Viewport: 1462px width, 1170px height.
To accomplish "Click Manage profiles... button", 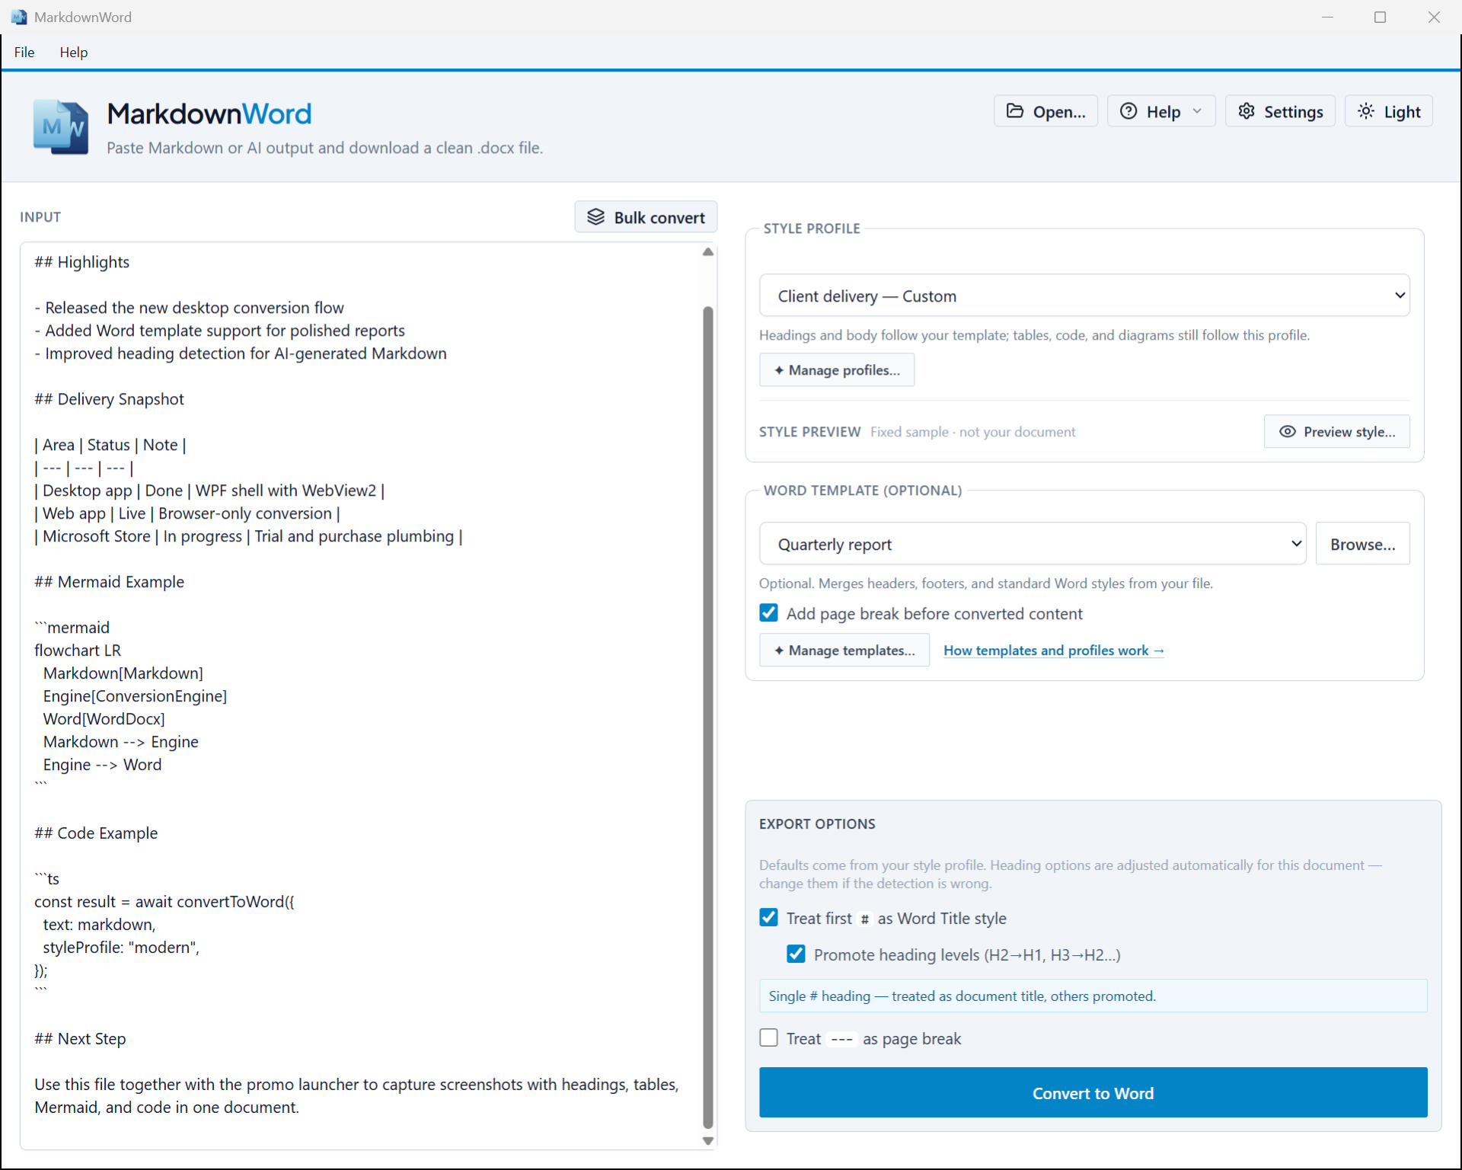I will coord(837,370).
